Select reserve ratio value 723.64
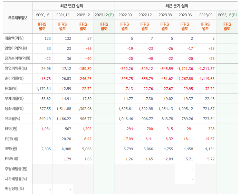The height and width of the screenshot is (195, 241). [209, 119]
